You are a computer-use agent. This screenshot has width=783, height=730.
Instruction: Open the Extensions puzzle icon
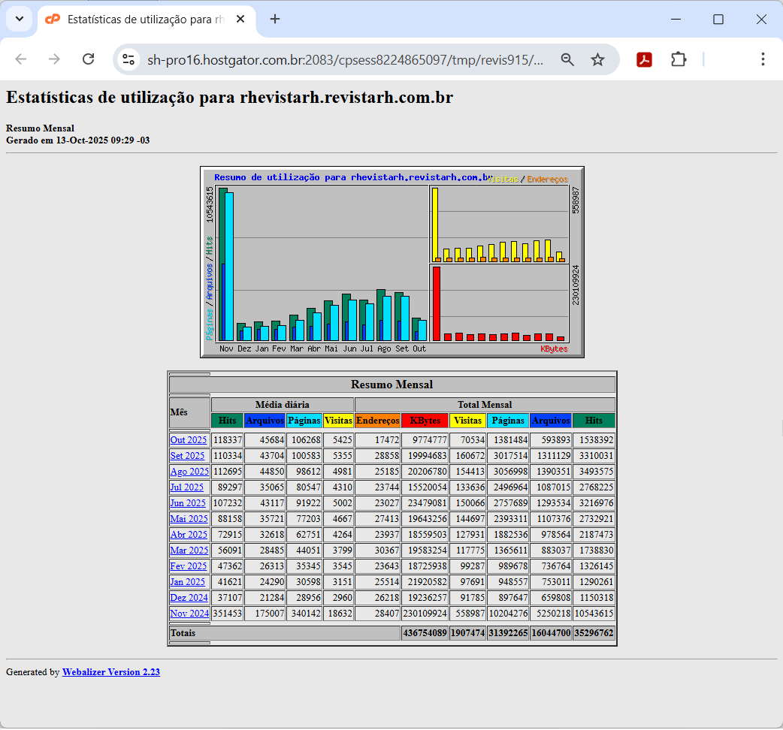coord(679,59)
